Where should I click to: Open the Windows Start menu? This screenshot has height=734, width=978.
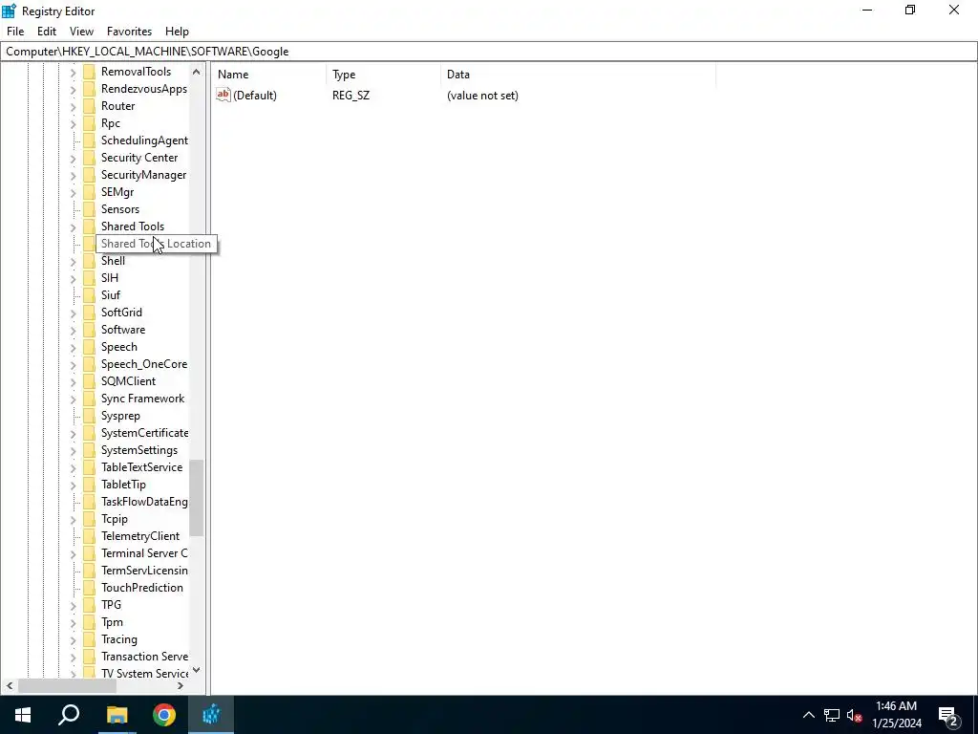[x=23, y=715]
